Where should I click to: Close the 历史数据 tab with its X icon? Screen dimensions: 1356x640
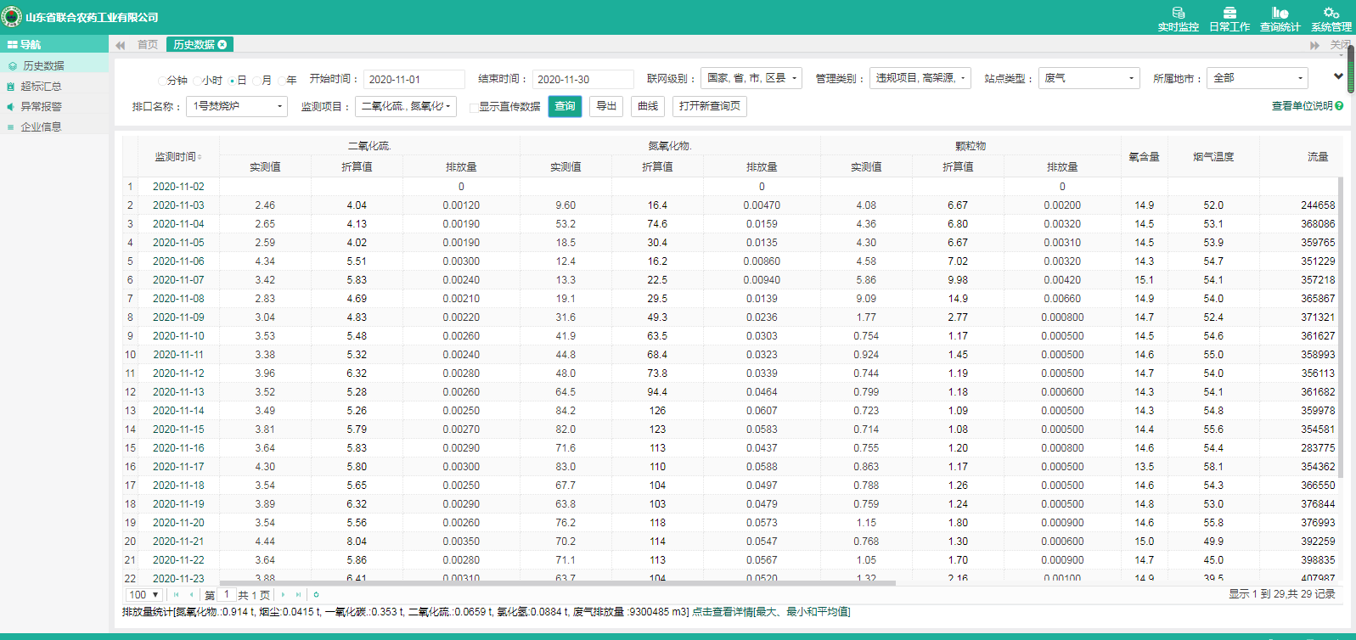coord(222,45)
